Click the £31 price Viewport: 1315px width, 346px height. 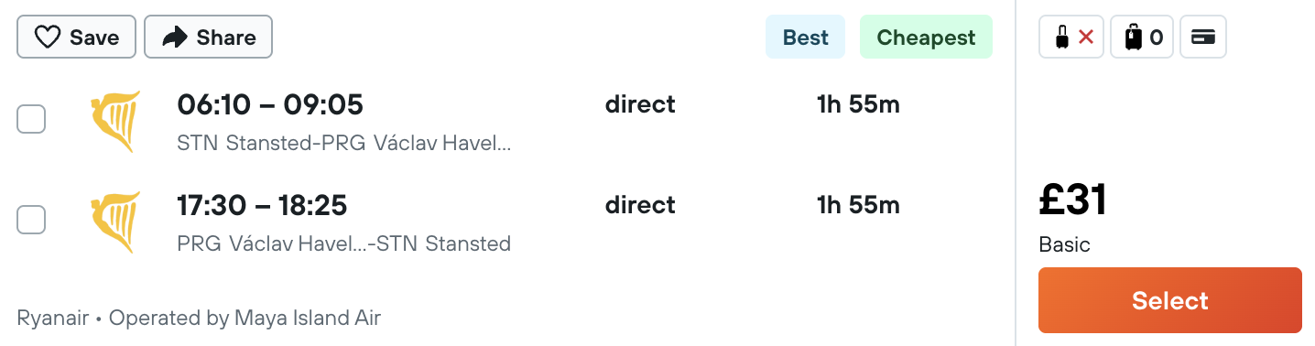1073,200
